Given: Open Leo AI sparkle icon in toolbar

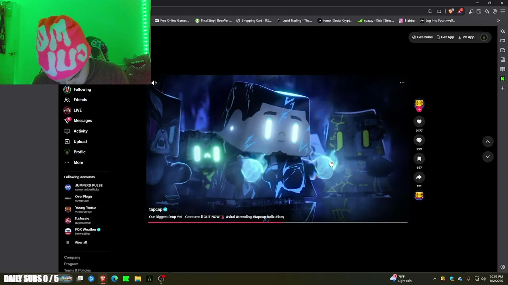Looking at the screenshot, I should pyautogui.click(x=487, y=11).
